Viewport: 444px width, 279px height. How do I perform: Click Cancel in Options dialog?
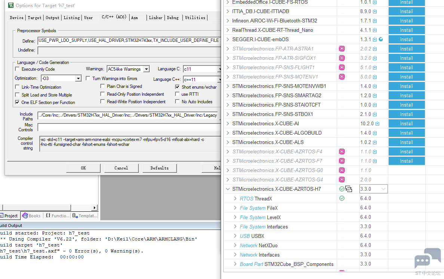(121, 168)
